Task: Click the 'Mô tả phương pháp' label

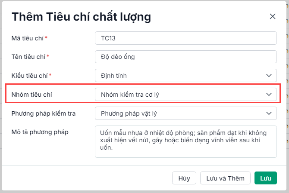Action: click(x=40, y=132)
